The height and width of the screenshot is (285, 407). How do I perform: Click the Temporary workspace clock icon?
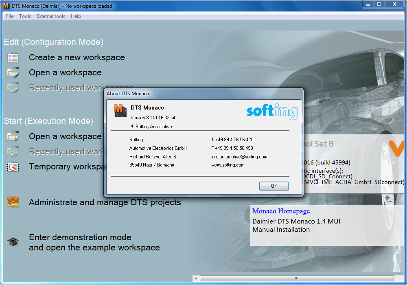(x=13, y=166)
